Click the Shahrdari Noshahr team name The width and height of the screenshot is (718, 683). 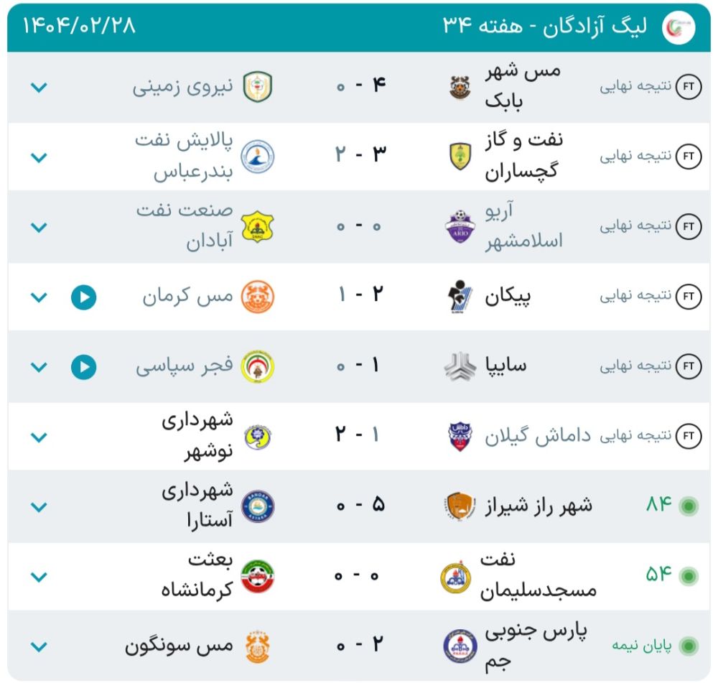[x=197, y=435]
